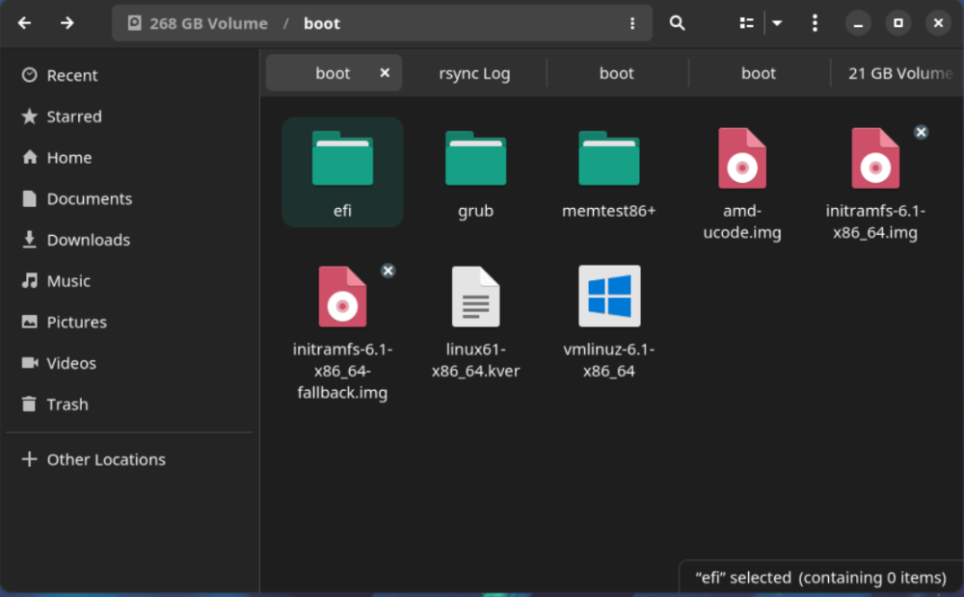The width and height of the screenshot is (964, 597).
Task: Expand the view options dropdown arrow
Action: pyautogui.click(x=777, y=23)
